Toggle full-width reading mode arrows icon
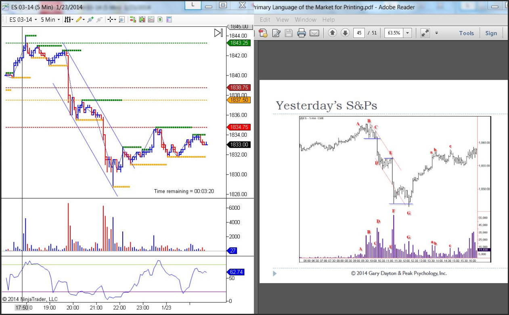Viewport: 509px width, 315px height. click(x=425, y=33)
